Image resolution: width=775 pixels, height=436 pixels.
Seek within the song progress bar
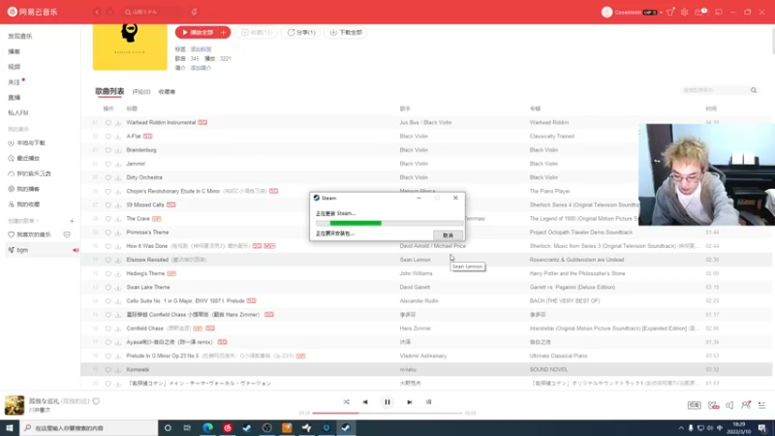(x=387, y=413)
